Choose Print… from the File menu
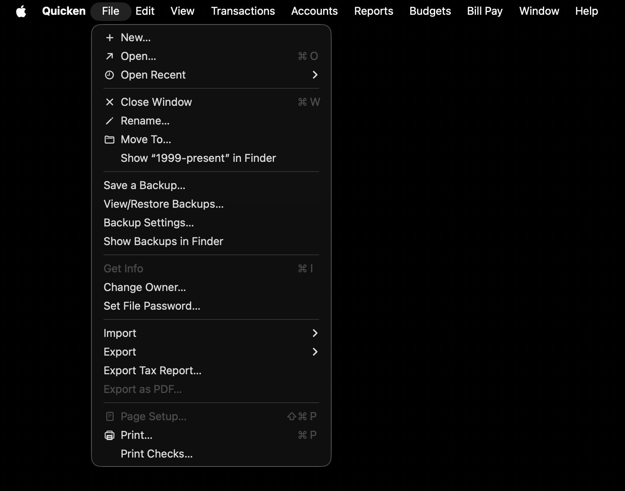The height and width of the screenshot is (491, 625). click(211, 435)
